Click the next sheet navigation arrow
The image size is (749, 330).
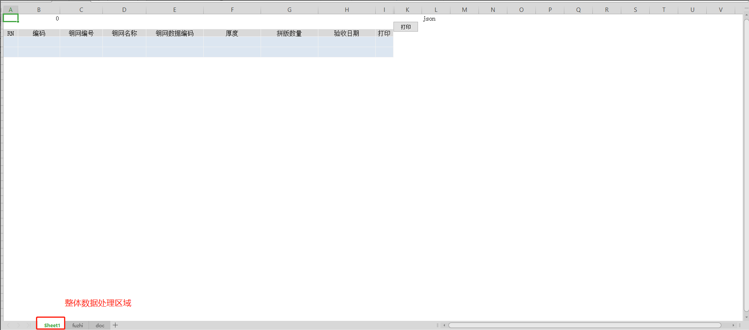pyautogui.click(x=18, y=325)
